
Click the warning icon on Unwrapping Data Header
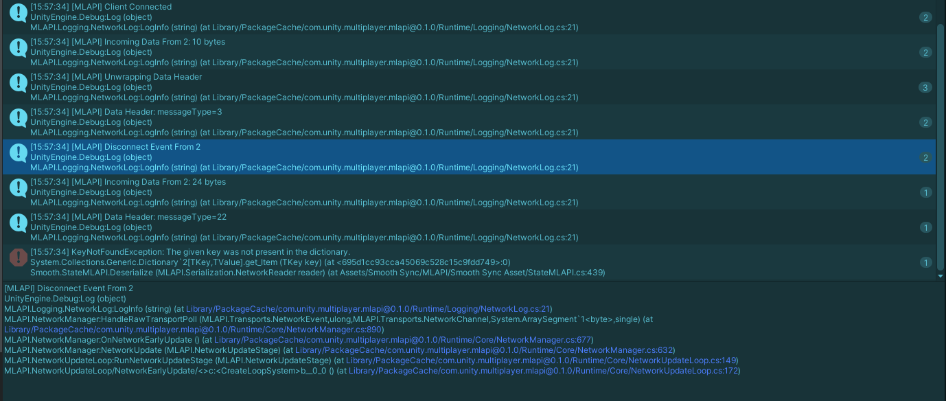tap(18, 82)
